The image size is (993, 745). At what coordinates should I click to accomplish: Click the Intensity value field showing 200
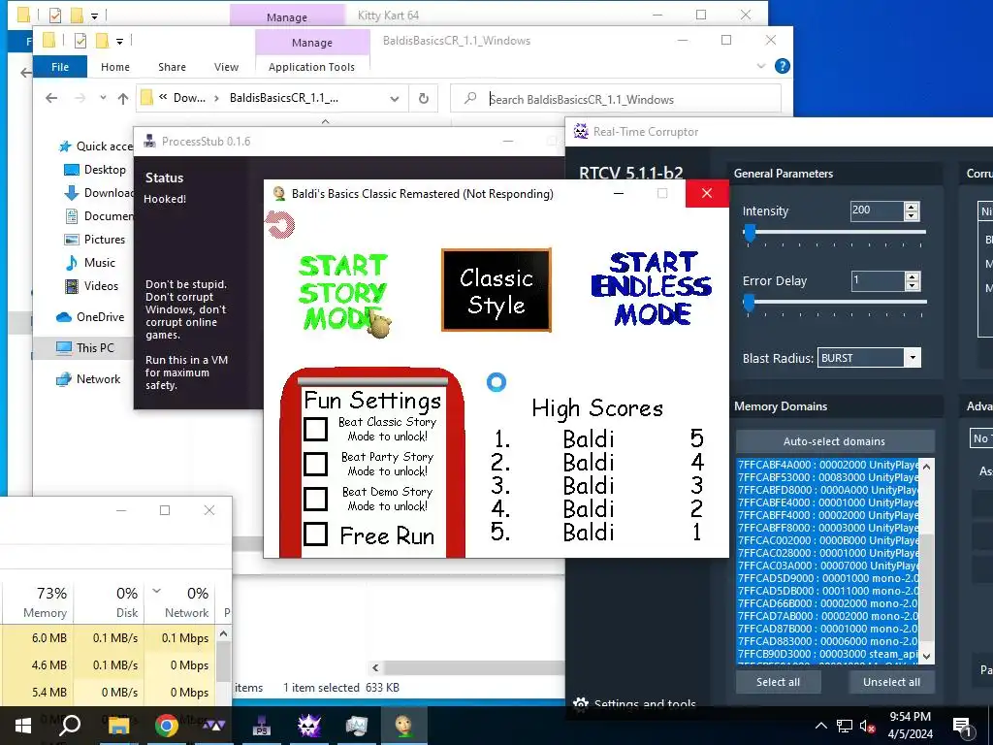coord(877,211)
